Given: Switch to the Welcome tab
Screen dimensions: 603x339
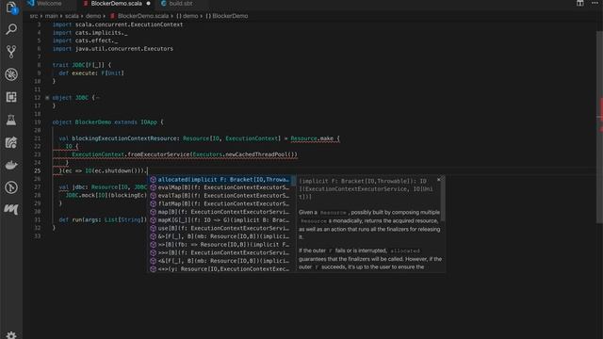Looking at the screenshot, I should click(49, 4).
